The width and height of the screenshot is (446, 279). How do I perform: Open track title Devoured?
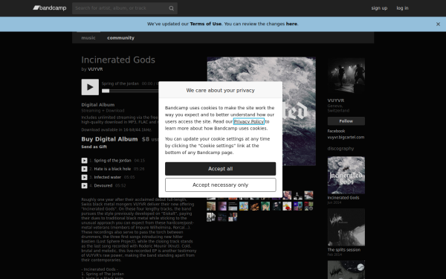tap(103, 185)
